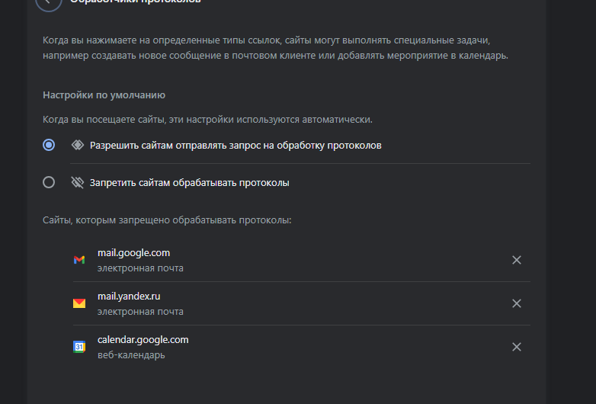The height and width of the screenshot is (404, 596).
Task: Remove calendar.google.com from blocked handlers
Action: 517,347
